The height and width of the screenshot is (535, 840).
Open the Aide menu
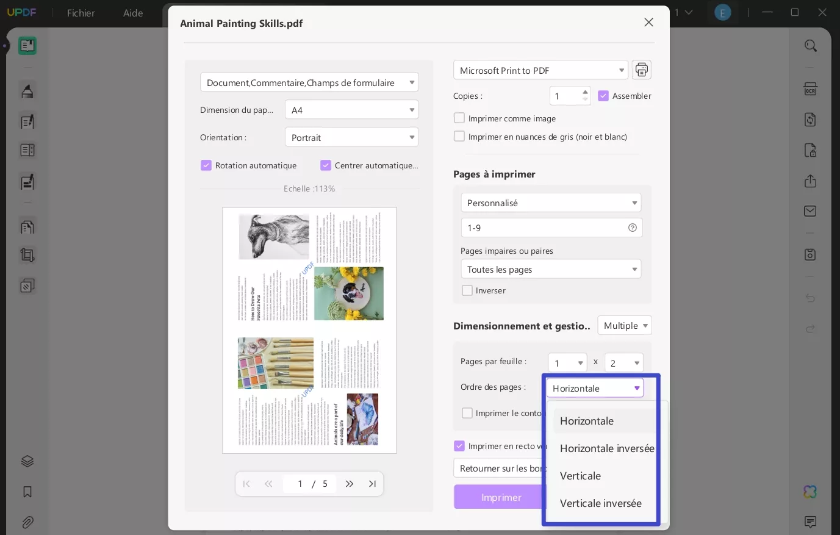pyautogui.click(x=133, y=13)
